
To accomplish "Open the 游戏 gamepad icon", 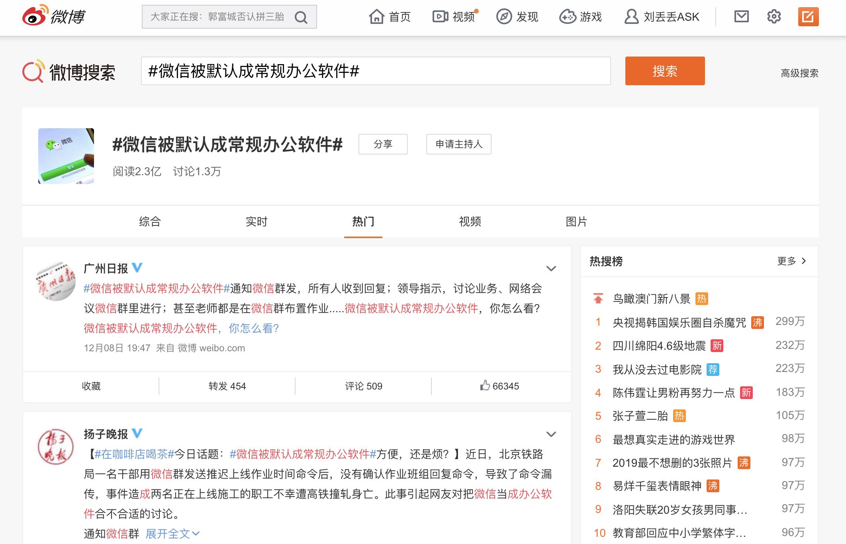I will point(568,17).
